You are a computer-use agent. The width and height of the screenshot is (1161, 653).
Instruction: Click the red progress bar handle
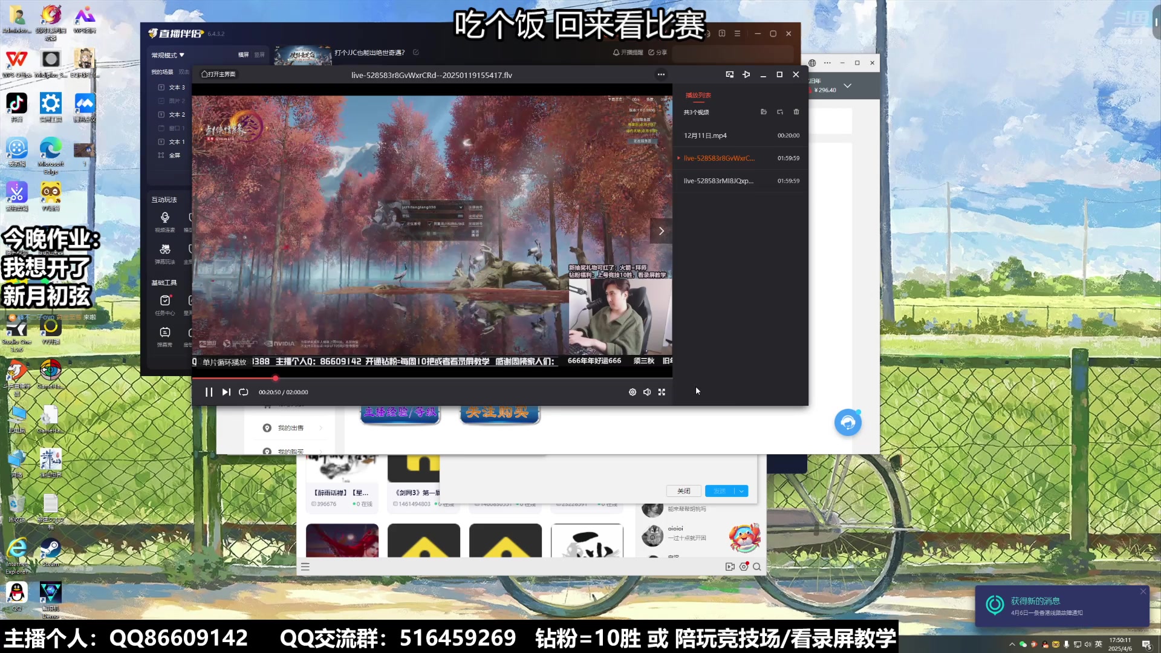pyautogui.click(x=275, y=378)
